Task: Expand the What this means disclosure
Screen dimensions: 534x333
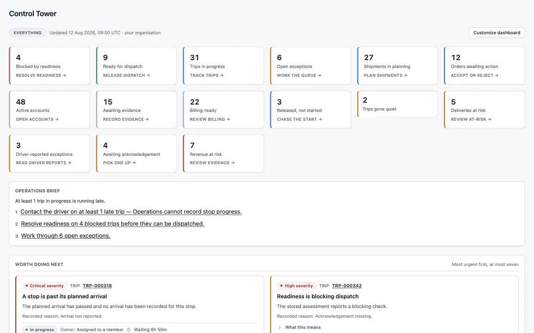Action: [x=299, y=327]
